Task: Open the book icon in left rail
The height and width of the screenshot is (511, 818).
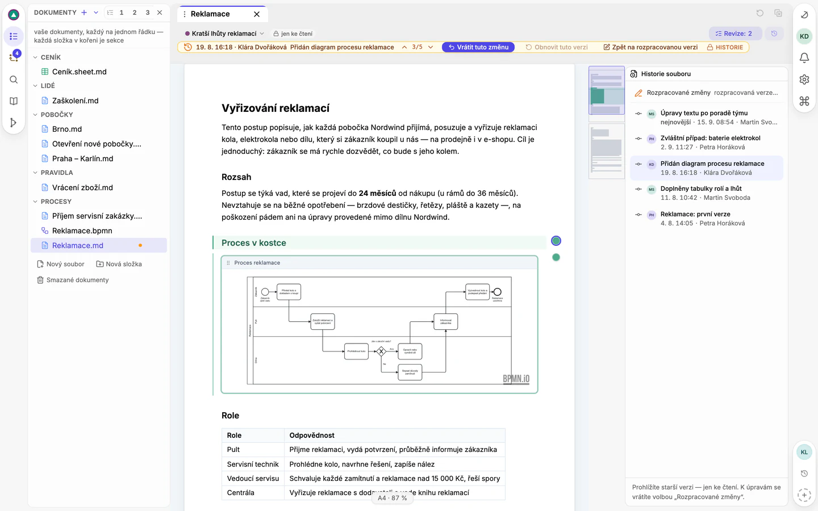Action: (14, 101)
